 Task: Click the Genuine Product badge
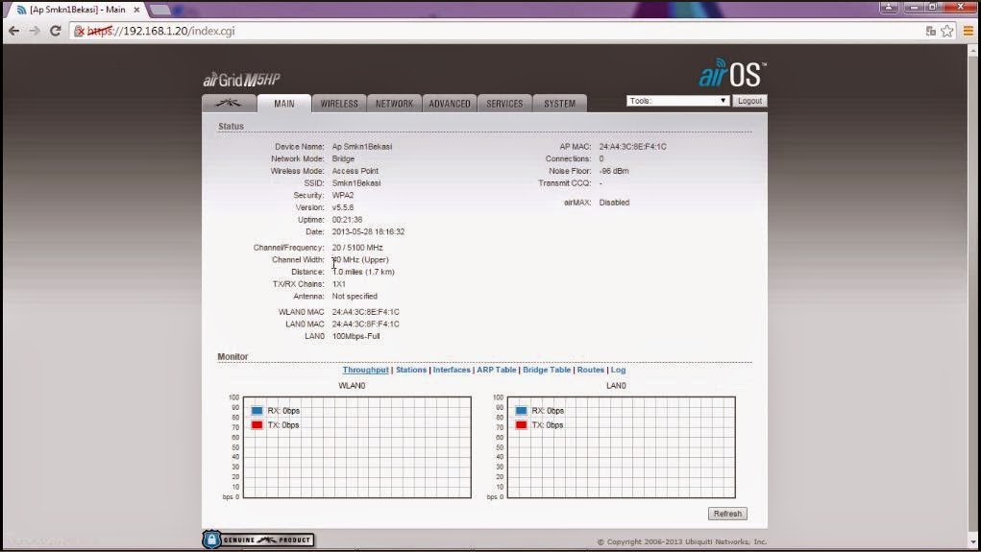pyautogui.click(x=258, y=540)
